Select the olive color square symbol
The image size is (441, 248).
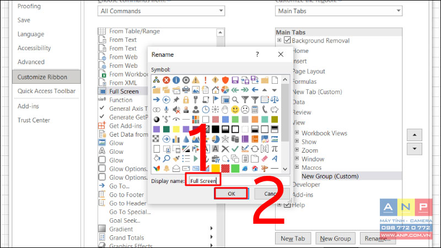(275, 119)
